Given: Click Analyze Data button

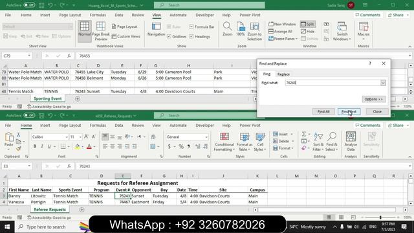Looking at the screenshot, I should pos(351,141).
